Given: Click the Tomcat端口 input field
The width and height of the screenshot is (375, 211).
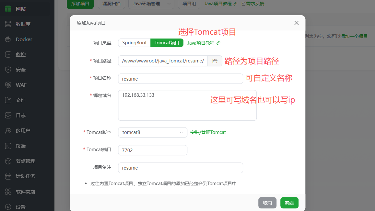Looking at the screenshot, I should 152,150.
